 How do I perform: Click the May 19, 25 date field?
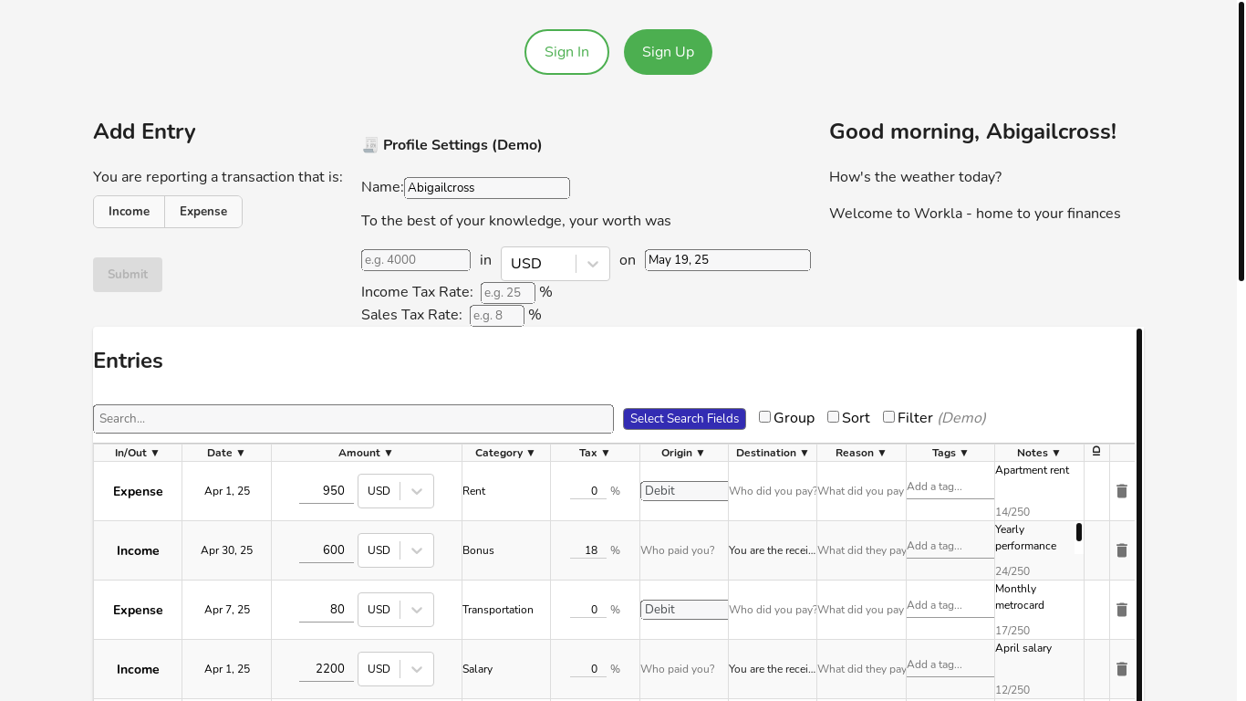coord(728,260)
